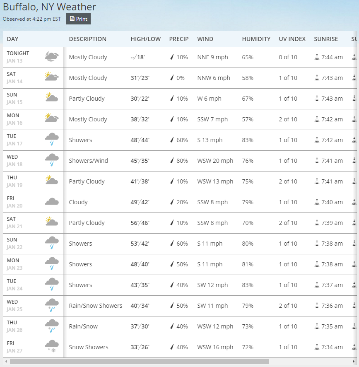Viewport: 359px width, 367px height.
Task: Select the 'WSW 16 mph' wind cell
Action: pyautogui.click(x=215, y=347)
